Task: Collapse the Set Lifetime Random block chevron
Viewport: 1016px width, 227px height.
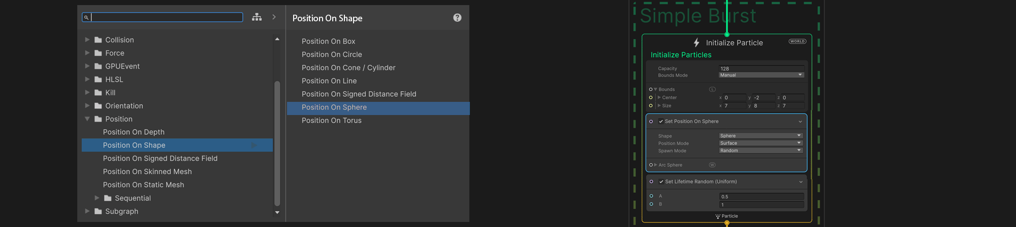Action: (801, 182)
